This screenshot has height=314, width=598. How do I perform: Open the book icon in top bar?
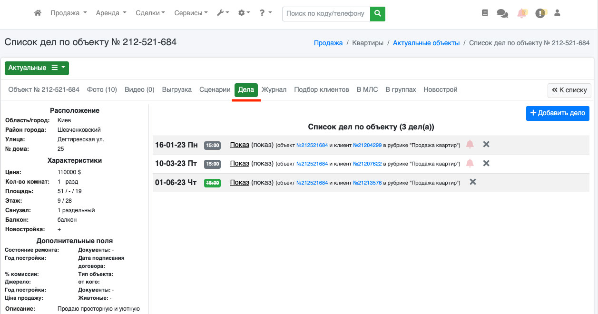pos(485,13)
